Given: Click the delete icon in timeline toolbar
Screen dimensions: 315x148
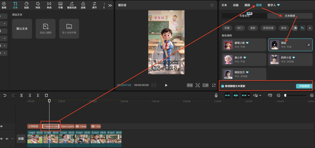Looking at the screenshot, I should coord(46,95).
